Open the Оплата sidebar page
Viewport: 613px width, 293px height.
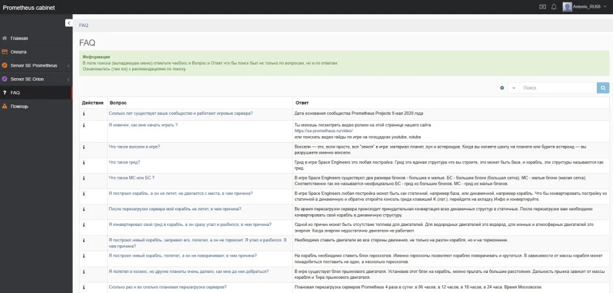(19, 52)
